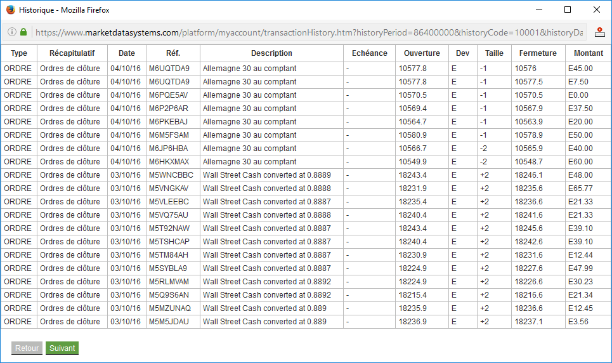Select reference M6M5FSAM
Screen dimensions: 612x363
coord(169,135)
